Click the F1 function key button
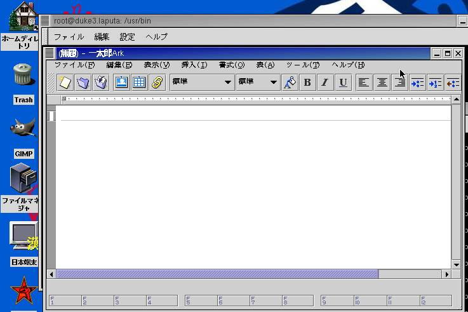Screen dimensions: 468x312 pos(65,301)
